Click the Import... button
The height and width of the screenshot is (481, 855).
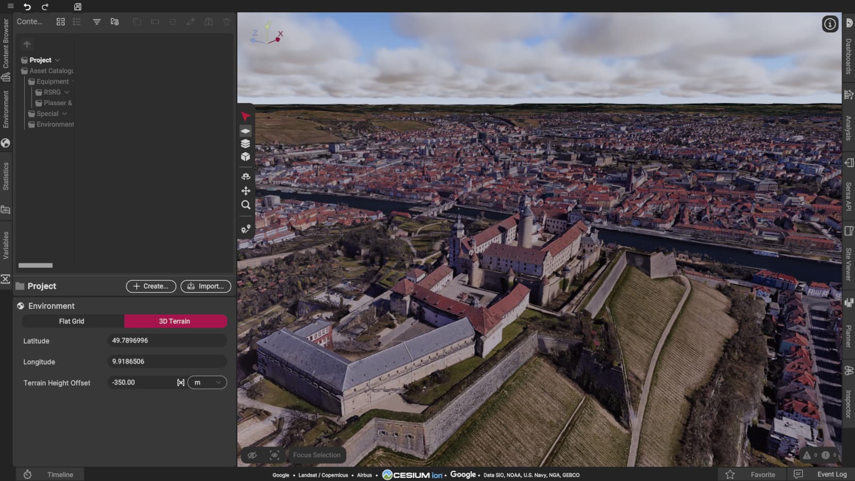point(205,286)
